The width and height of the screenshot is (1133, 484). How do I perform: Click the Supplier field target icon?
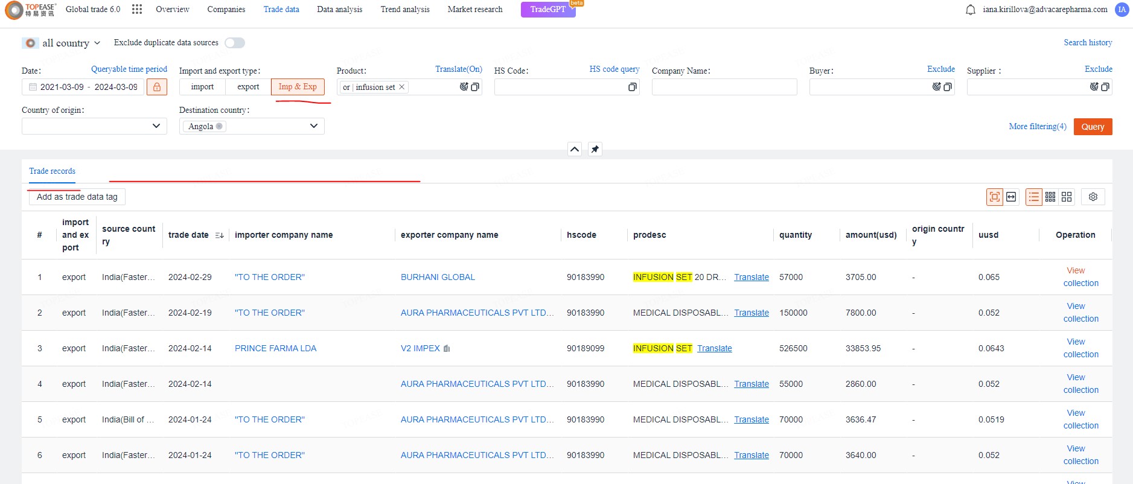[1094, 87]
